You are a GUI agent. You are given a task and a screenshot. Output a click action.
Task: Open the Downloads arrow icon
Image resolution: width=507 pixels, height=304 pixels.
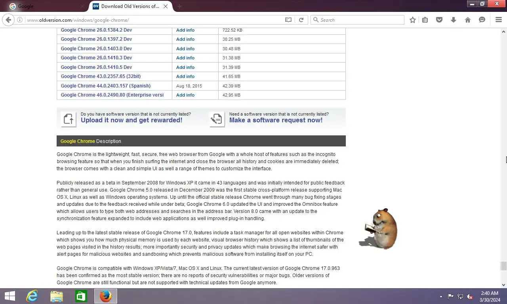click(454, 20)
